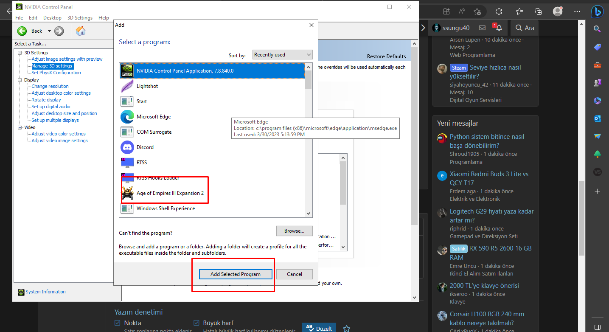Screen dimensions: 609x332
Task: Open Edge sidebar Microsoft 365 icon
Action: [597, 101]
